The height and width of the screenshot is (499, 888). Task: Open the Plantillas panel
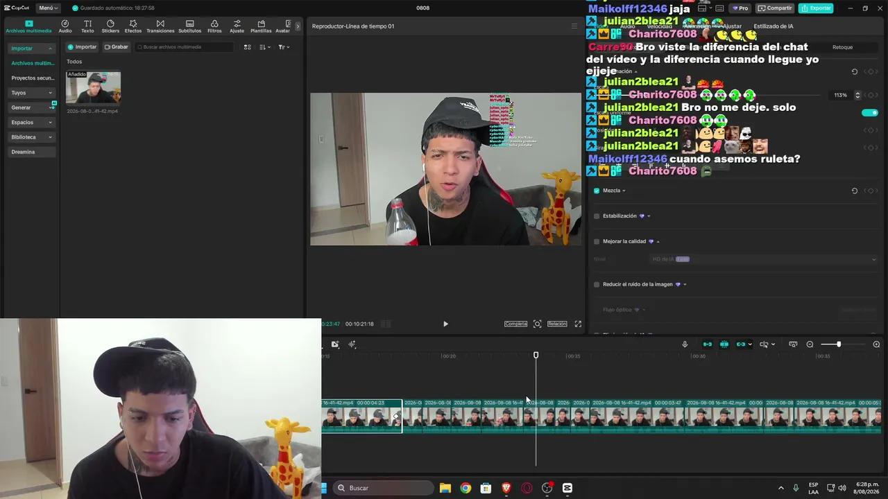pos(261,26)
